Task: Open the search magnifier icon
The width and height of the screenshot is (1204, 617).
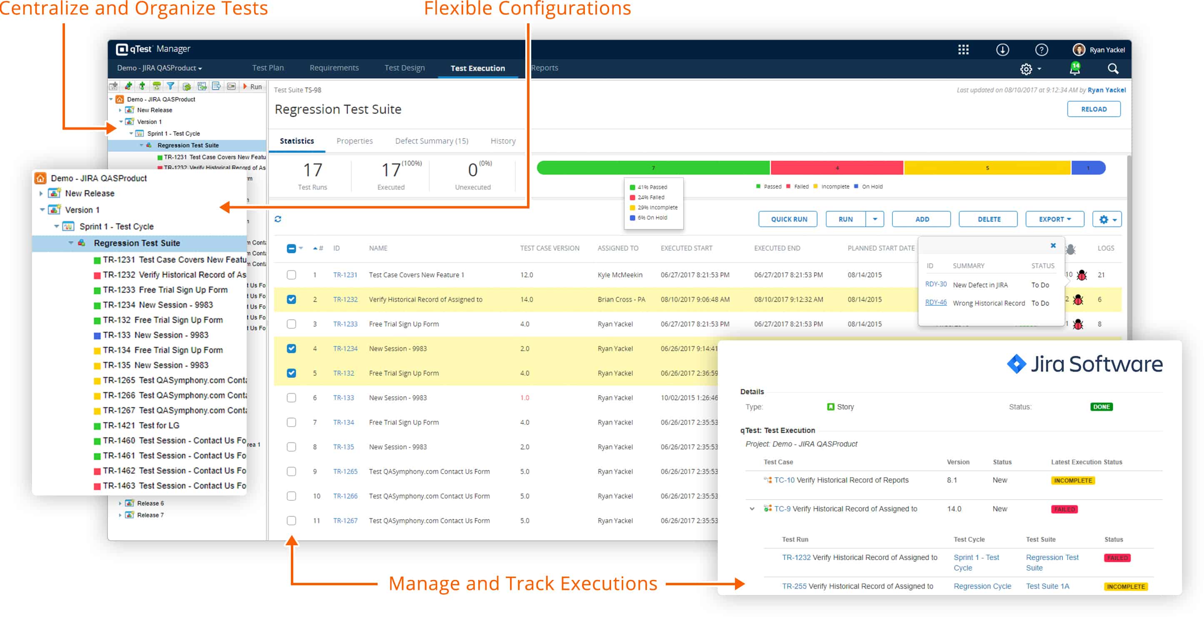Action: pos(1113,69)
